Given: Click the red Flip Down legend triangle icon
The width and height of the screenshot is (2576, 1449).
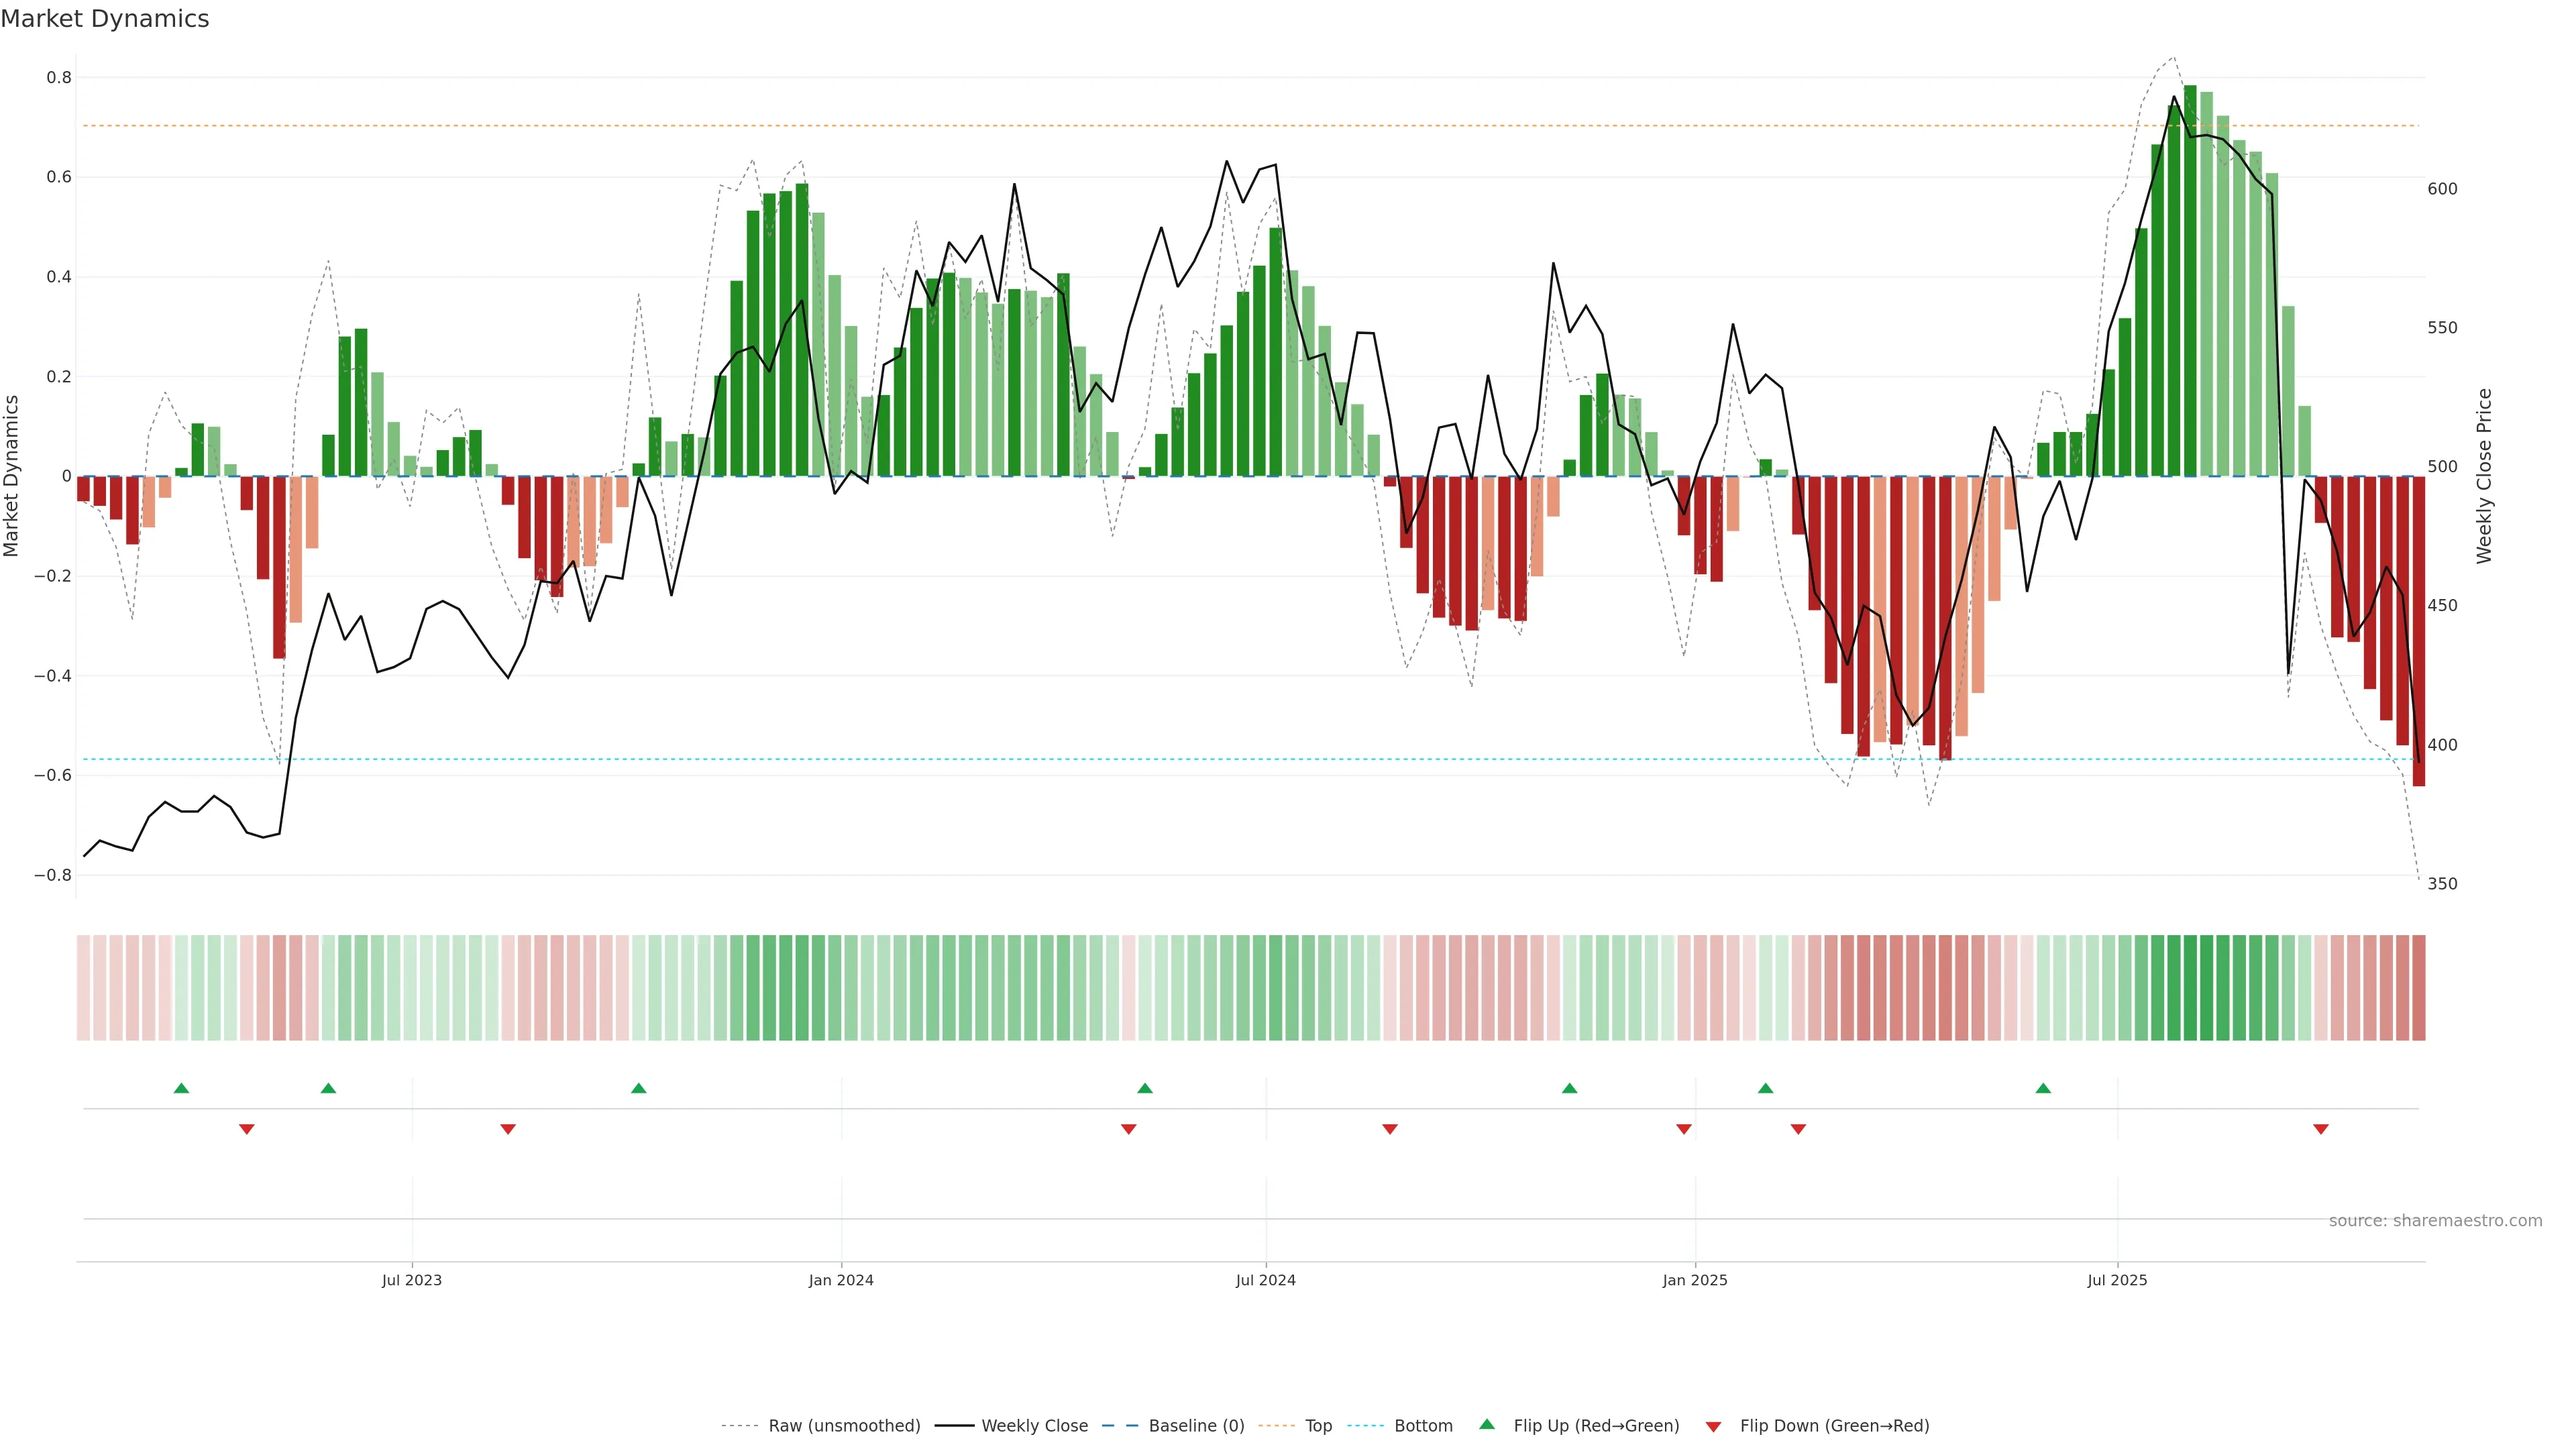Looking at the screenshot, I should (1713, 1426).
